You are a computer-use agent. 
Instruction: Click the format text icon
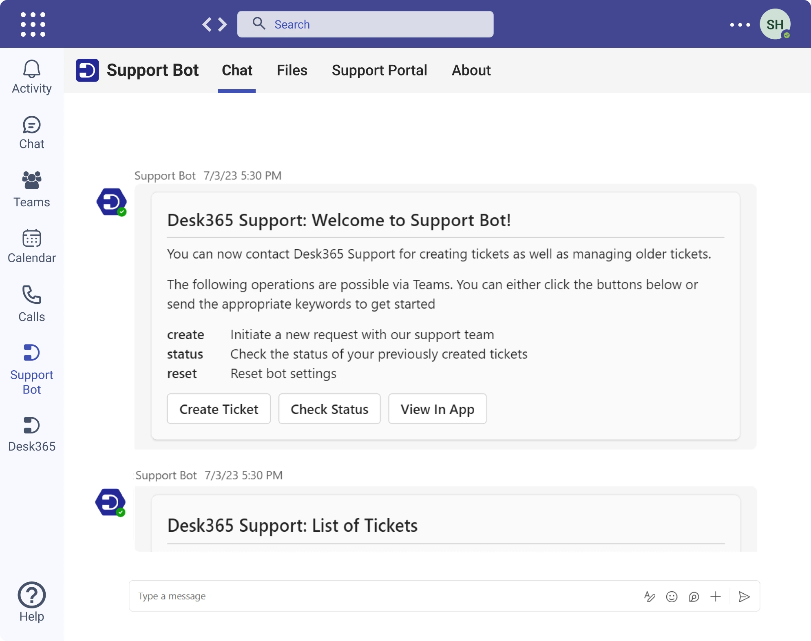coord(650,597)
